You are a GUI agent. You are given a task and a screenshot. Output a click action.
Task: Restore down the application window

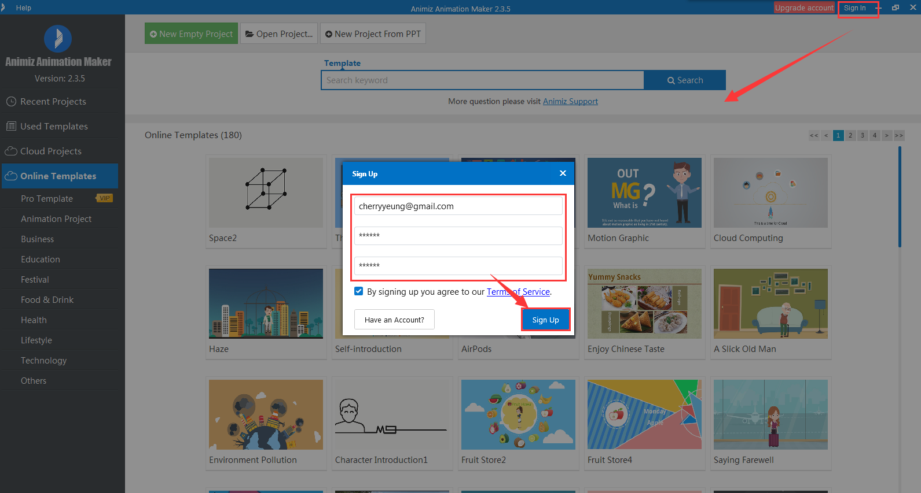(896, 8)
